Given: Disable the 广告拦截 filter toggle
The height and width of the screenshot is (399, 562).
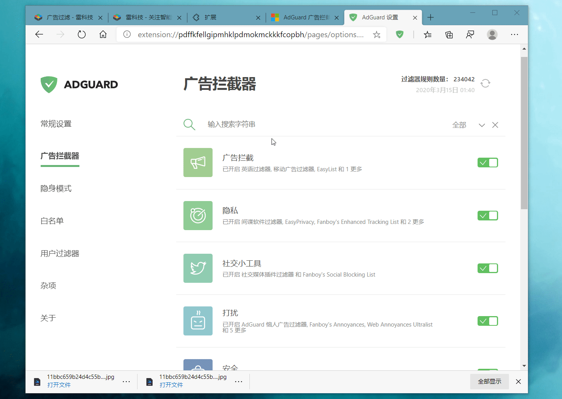Looking at the screenshot, I should (488, 163).
